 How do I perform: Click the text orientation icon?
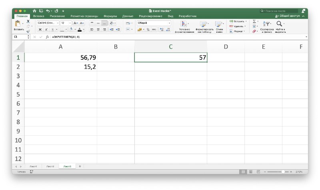tap(112, 23)
